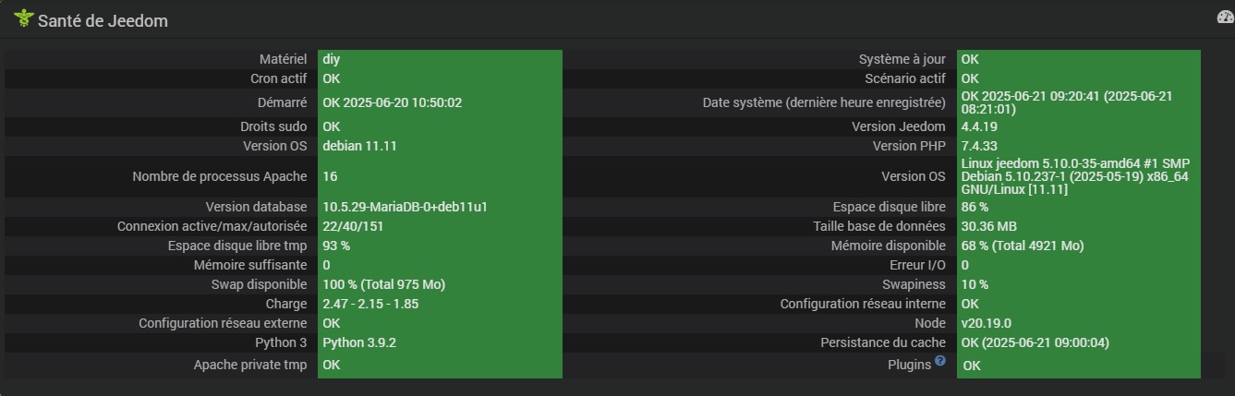Click the Python 3 version value

click(359, 342)
